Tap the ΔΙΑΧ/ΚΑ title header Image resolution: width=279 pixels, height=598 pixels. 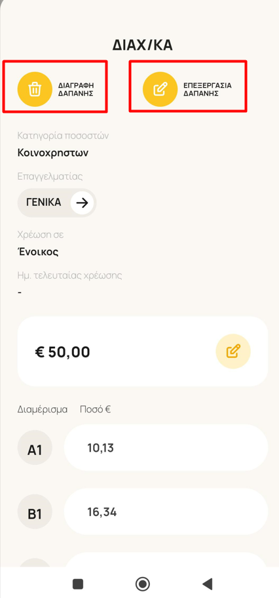point(143,45)
